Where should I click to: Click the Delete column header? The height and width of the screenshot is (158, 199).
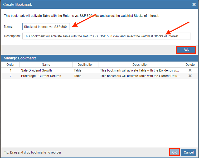pyautogui.click(x=190, y=65)
